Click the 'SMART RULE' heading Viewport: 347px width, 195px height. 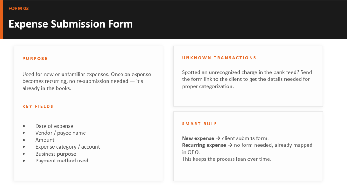[199, 124]
